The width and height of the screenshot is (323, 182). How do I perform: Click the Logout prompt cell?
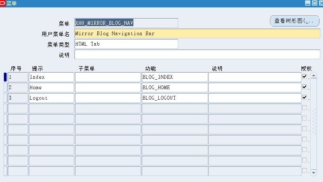(x=51, y=98)
